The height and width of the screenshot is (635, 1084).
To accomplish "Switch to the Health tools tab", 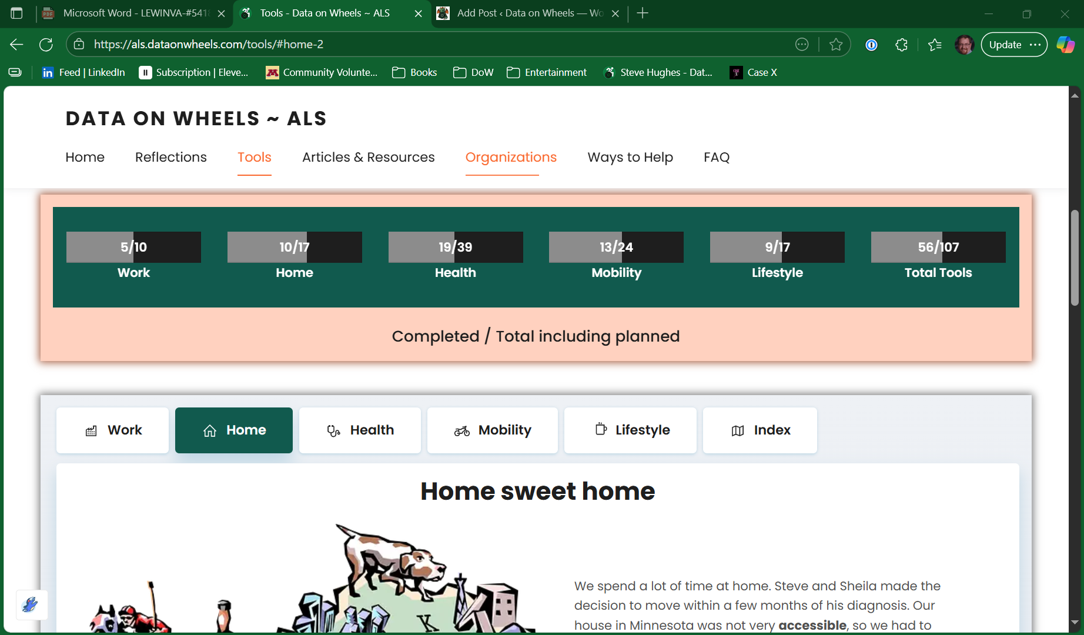I will coord(360,430).
